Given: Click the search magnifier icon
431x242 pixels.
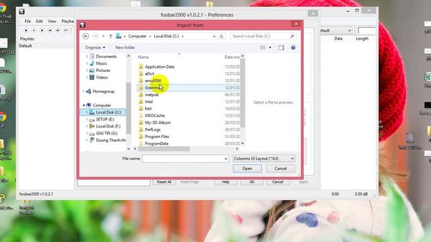Looking at the screenshot, I should coord(292,36).
